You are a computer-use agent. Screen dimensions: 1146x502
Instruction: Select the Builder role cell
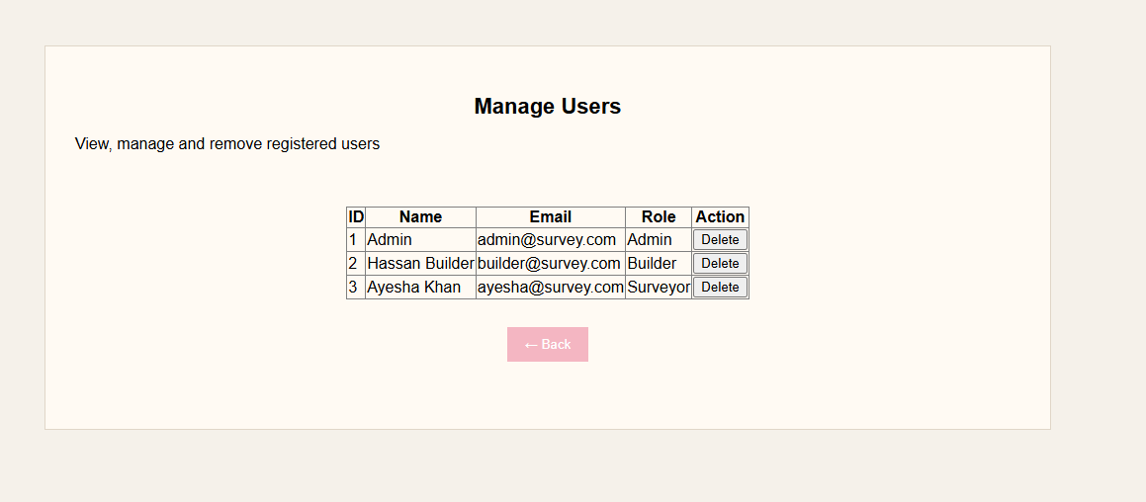[659, 263]
